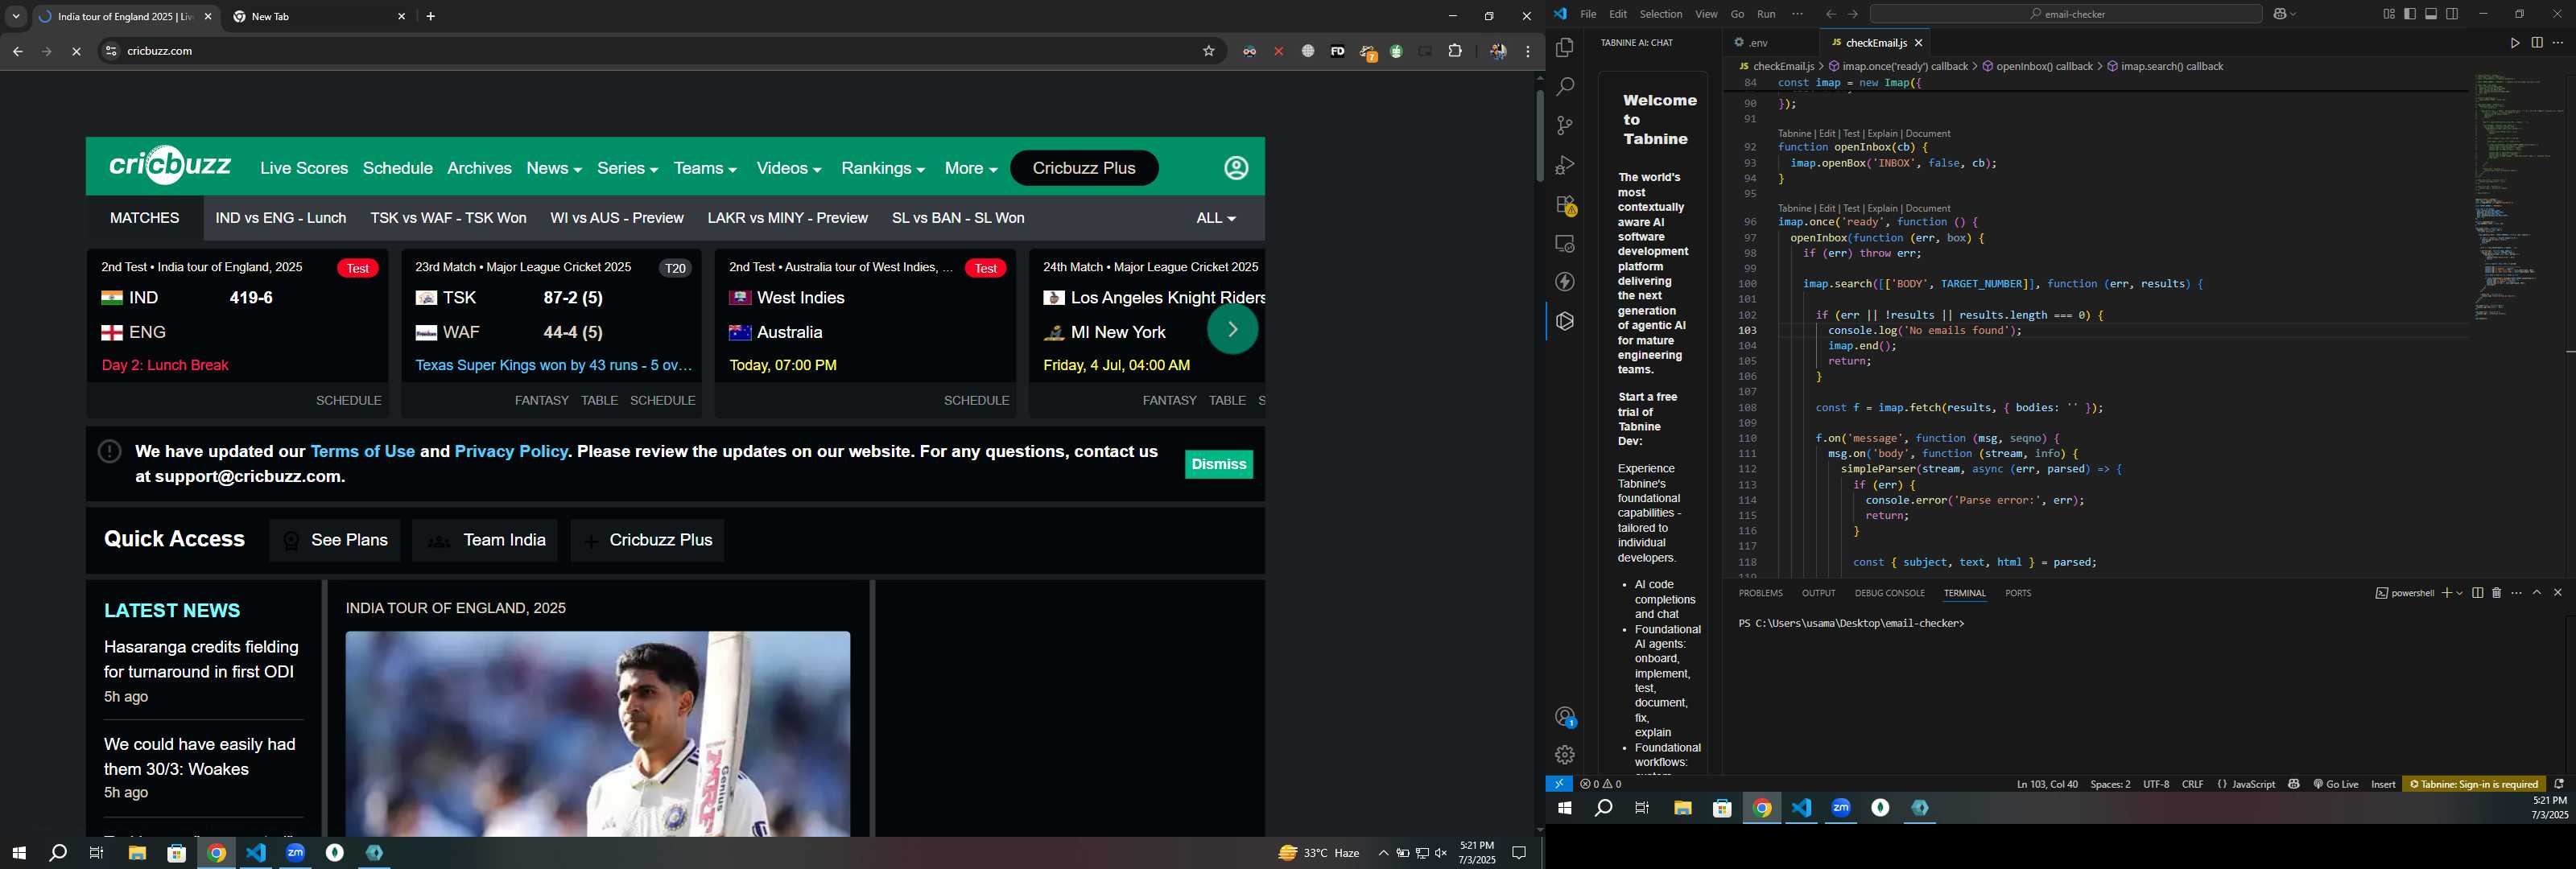Expand Teams dropdown on Cricbuzz

(x=705, y=169)
